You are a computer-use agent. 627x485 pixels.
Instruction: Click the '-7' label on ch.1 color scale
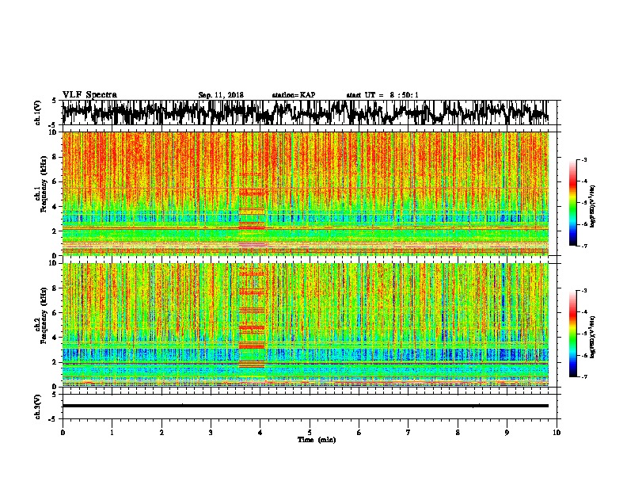[x=583, y=246]
